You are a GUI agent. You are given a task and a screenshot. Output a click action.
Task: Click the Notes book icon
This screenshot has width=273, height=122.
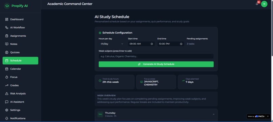(7, 44)
